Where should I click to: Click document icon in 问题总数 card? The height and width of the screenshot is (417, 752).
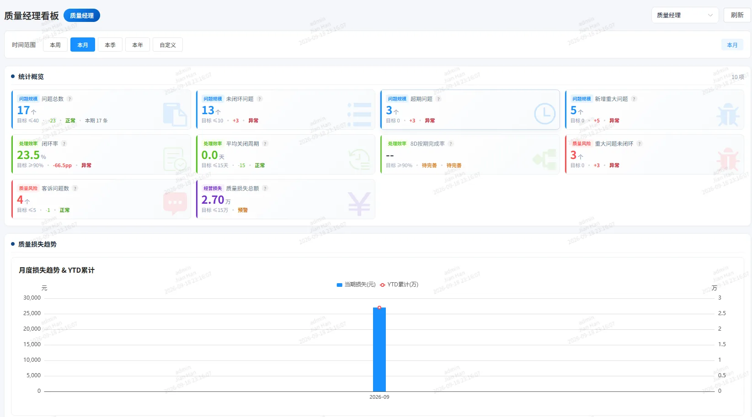pos(175,114)
